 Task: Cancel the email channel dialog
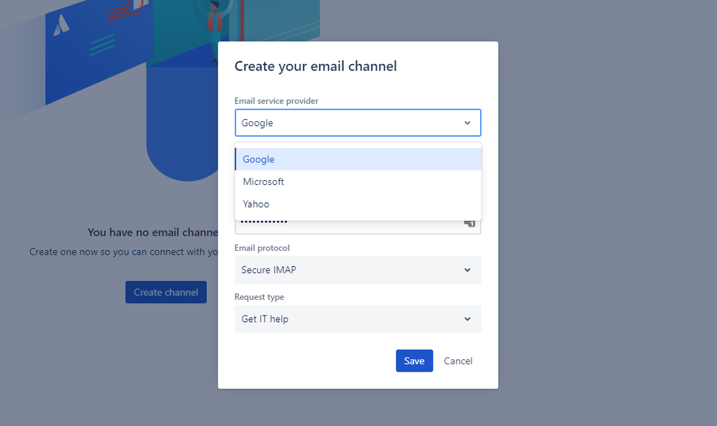458,361
